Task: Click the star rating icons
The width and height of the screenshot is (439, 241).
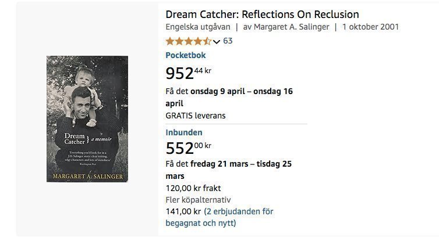Action: 189,41
